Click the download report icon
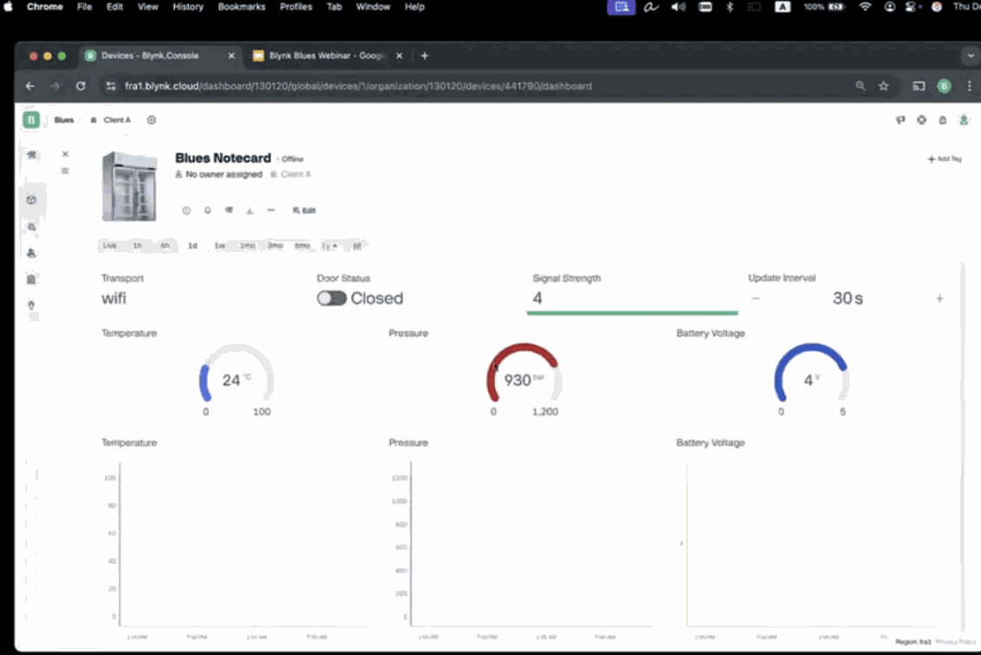The width and height of the screenshot is (981, 655). click(250, 211)
